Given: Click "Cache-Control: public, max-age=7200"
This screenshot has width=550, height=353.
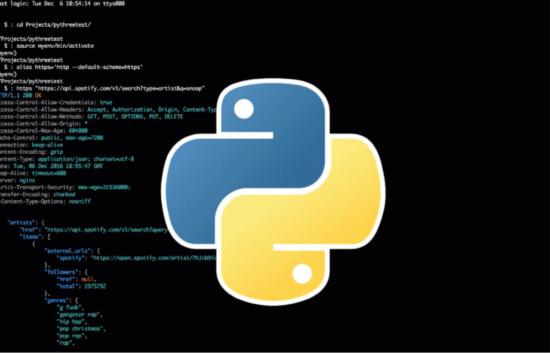Looking at the screenshot, I should 51,138.
